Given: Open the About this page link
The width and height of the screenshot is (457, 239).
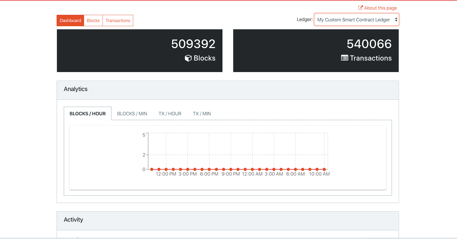Looking at the screenshot, I should pyautogui.click(x=378, y=8).
